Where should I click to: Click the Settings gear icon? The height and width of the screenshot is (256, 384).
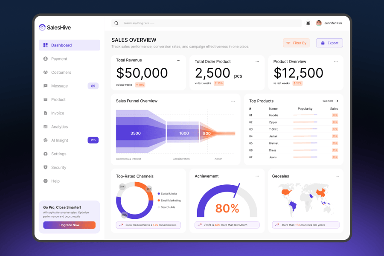[x=46, y=154]
